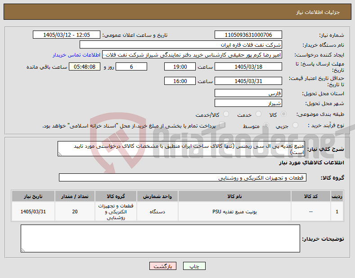355x278 pixels.
Task: Select the کالا radio button
Action: pos(283,114)
